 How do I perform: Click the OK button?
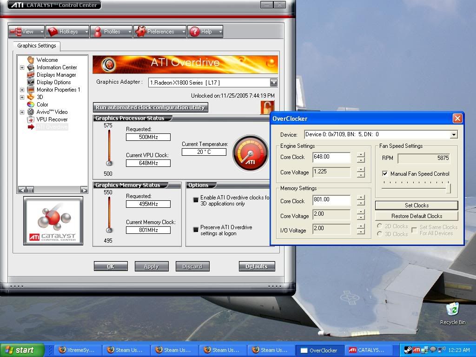coord(111,266)
